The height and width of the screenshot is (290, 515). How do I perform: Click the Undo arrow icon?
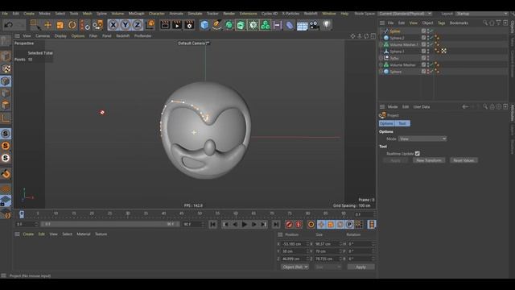[9, 25]
